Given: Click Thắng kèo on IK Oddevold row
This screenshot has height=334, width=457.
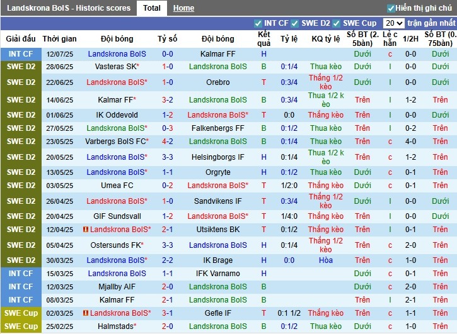Looking at the screenshot, I should tap(326, 115).
